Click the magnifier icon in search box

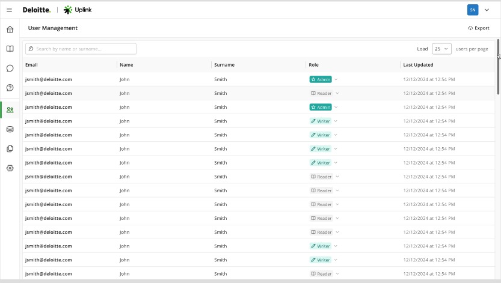(x=31, y=49)
